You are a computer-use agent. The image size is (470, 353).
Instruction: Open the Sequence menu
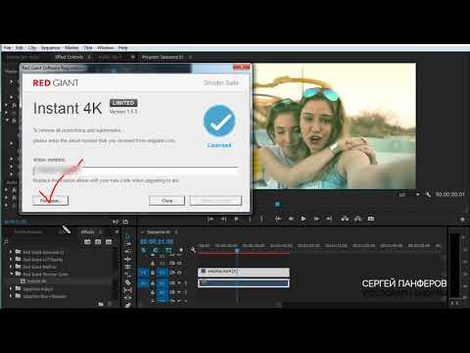50,48
